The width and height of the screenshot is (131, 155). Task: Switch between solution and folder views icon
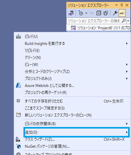coord(71,13)
